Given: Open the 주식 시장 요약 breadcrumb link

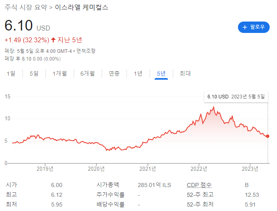Looking at the screenshot, I should [26, 7].
